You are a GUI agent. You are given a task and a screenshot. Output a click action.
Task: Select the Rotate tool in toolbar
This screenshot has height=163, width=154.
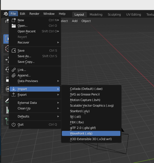[x=6, y=69]
